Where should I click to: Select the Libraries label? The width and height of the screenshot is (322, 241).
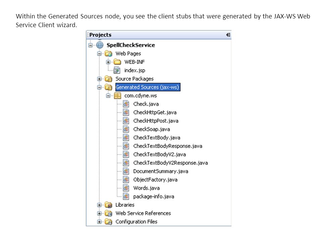125,205
